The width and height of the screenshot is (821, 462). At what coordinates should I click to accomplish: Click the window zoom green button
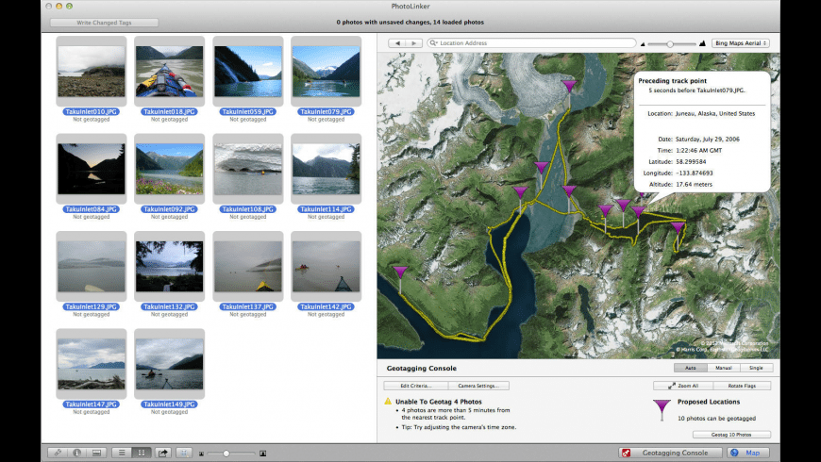click(69, 7)
